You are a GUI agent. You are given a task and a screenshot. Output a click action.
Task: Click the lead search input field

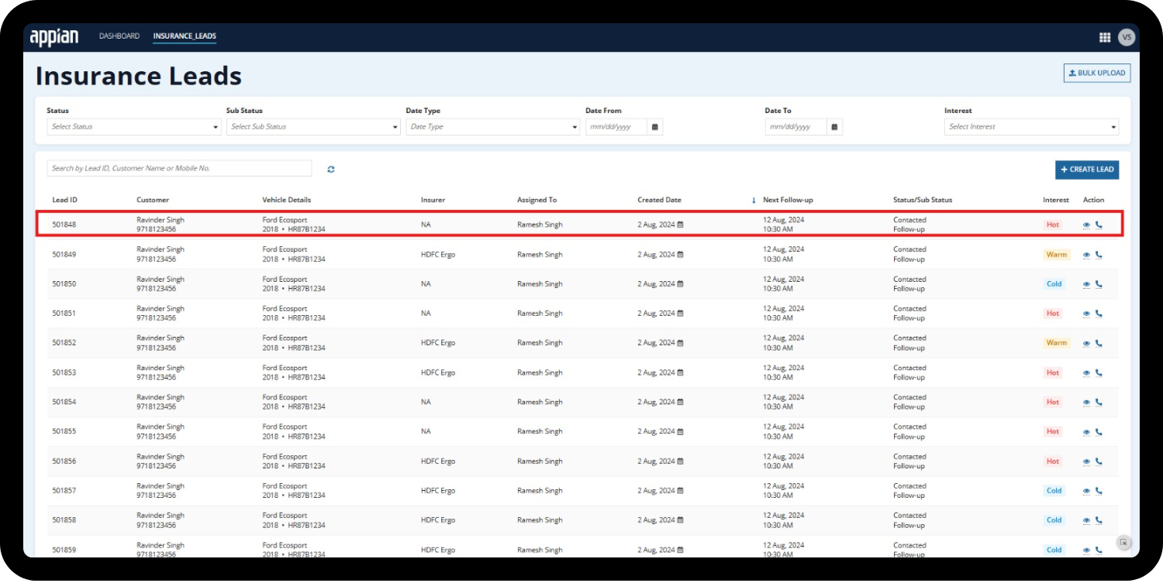(179, 168)
